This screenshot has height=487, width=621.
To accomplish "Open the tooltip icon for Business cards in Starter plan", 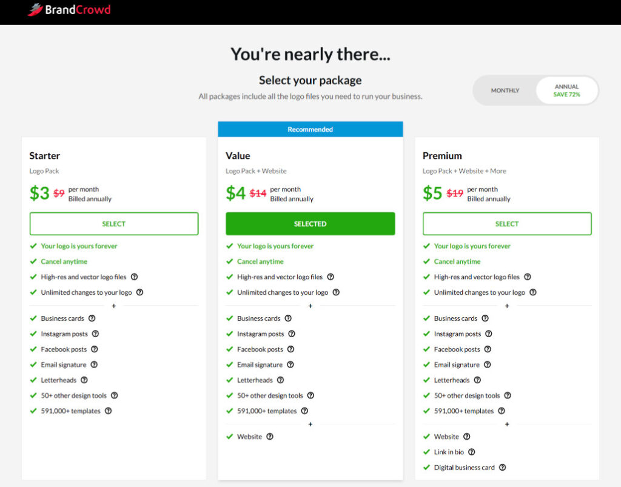I will pos(92,318).
